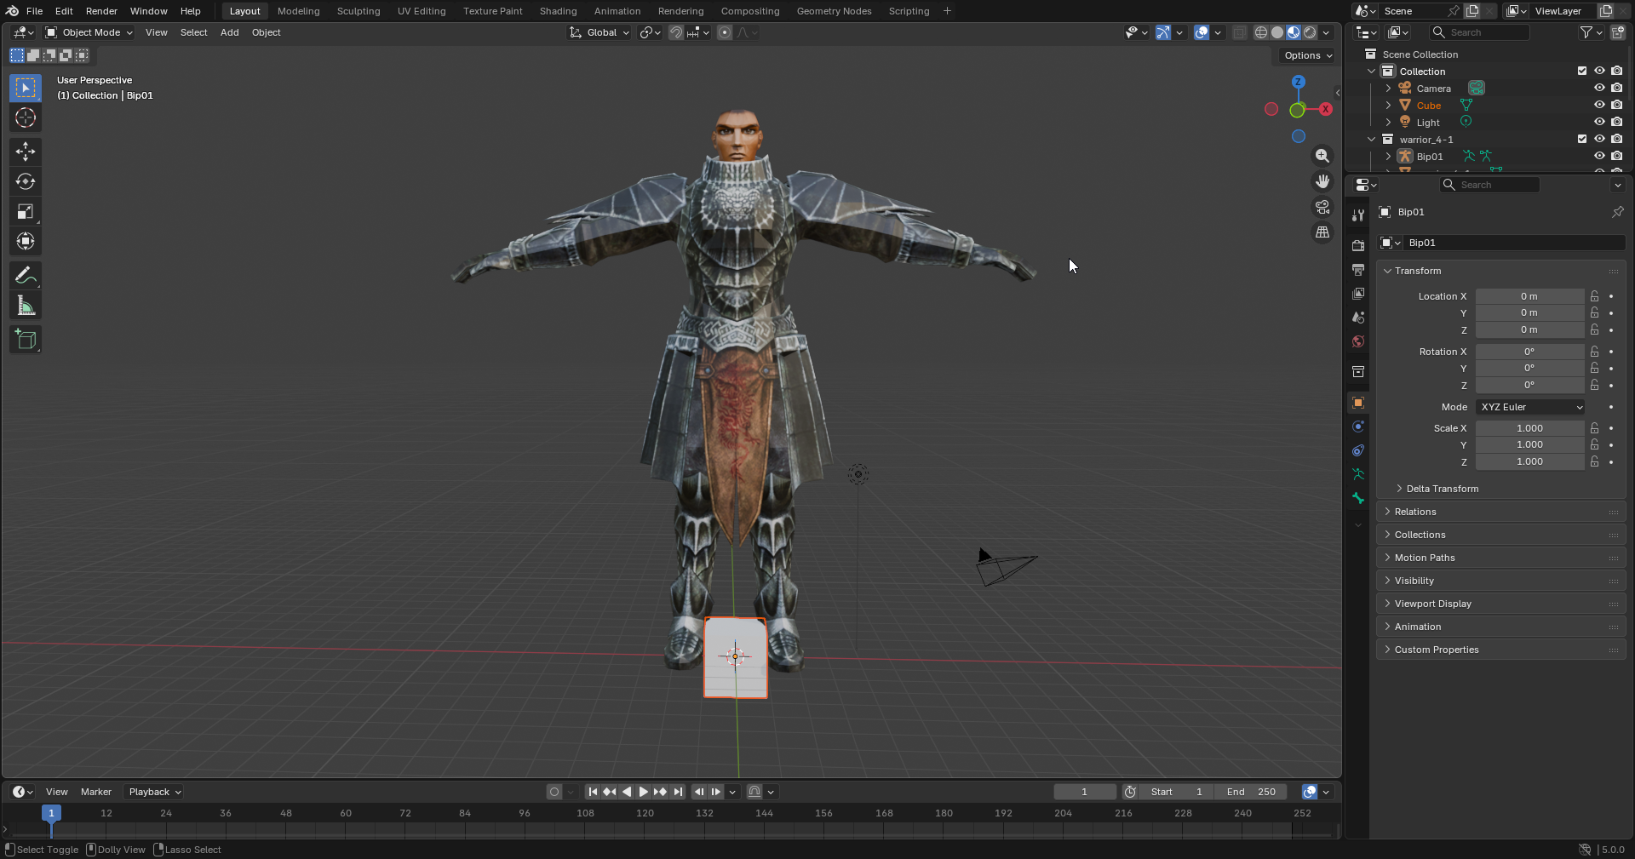Select the Add Cube tool

(26, 340)
